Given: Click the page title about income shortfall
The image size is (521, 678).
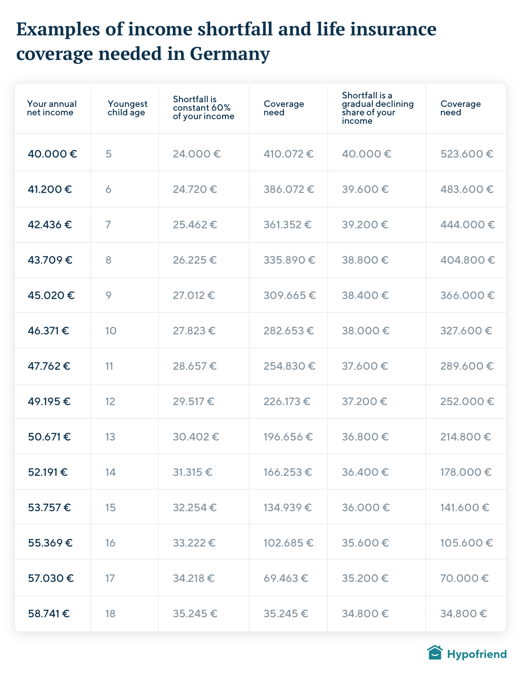Looking at the screenshot, I should tap(226, 41).
